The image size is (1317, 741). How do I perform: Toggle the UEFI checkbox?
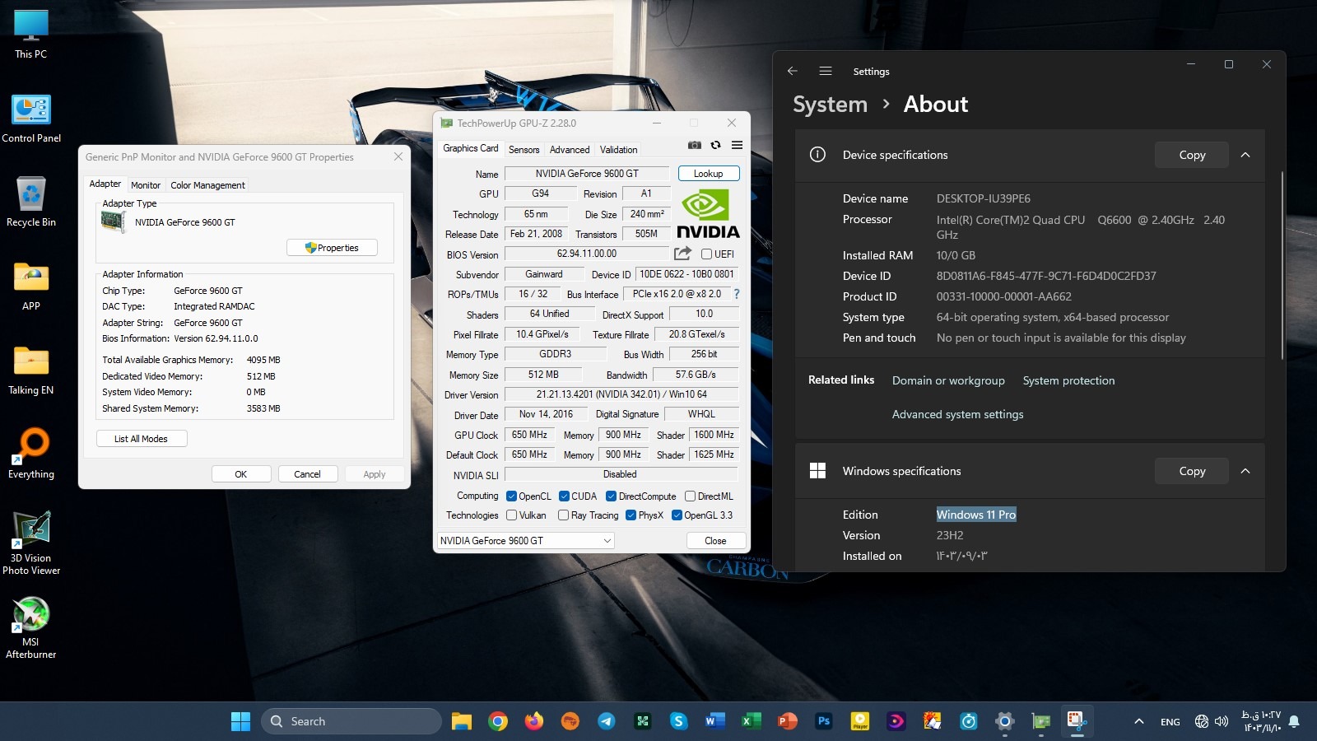706,254
